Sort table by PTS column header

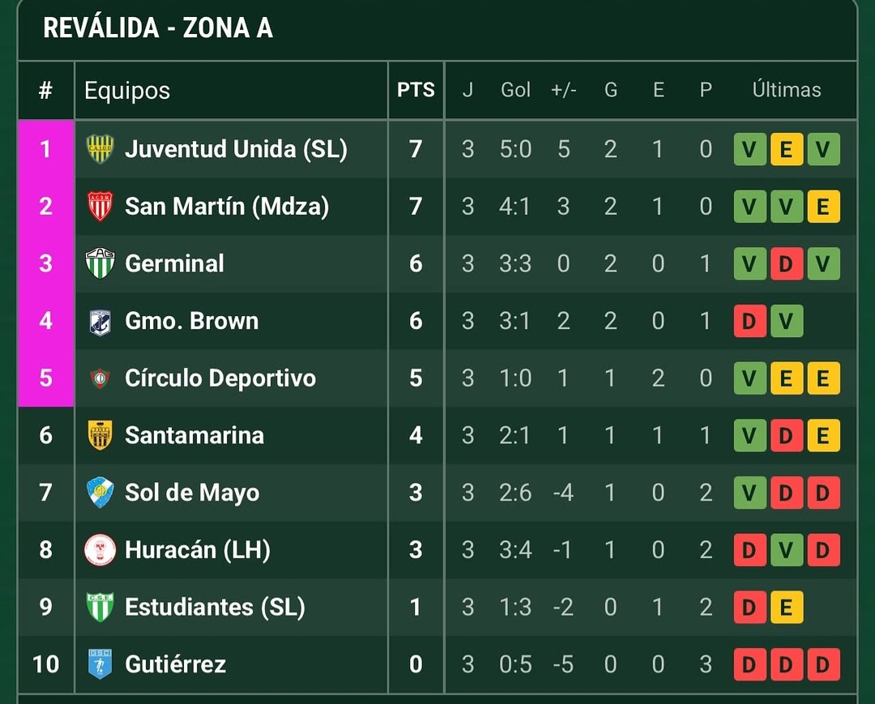click(x=416, y=90)
